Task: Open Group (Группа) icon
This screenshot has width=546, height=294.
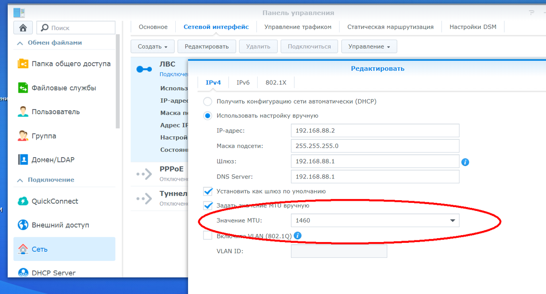Action: click(x=23, y=136)
